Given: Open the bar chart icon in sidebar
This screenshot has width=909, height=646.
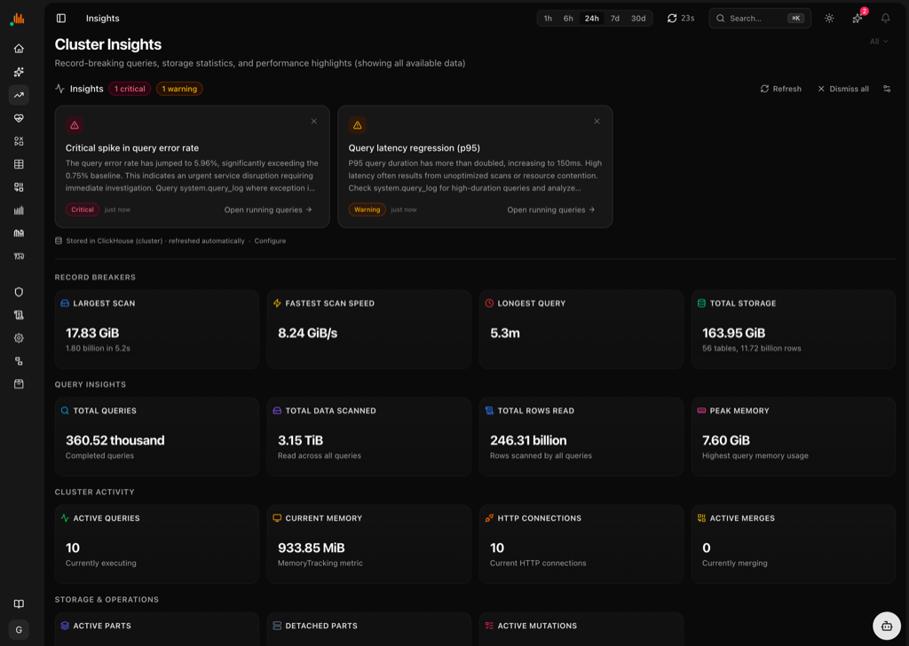Looking at the screenshot, I should tap(19, 210).
